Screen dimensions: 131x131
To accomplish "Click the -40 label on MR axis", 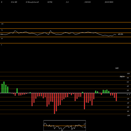I will point(128,103).
